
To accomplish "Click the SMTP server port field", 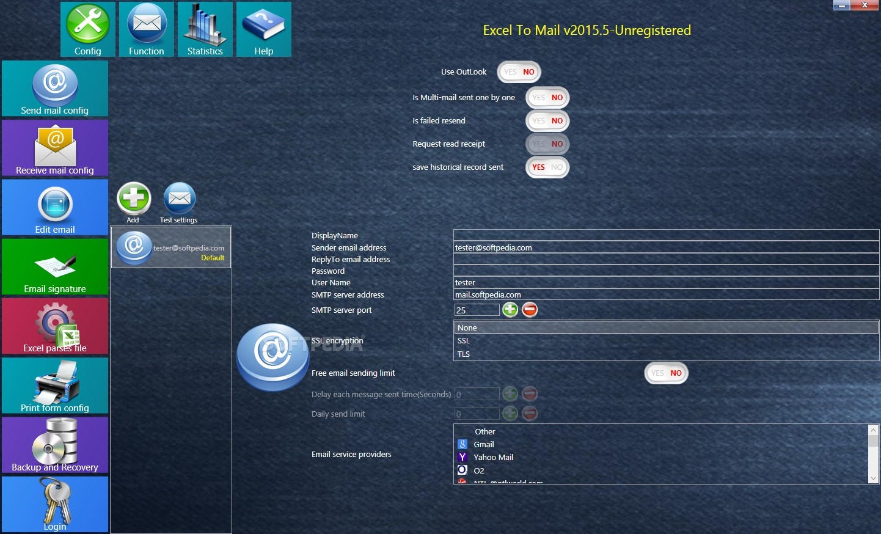I will pos(477,310).
